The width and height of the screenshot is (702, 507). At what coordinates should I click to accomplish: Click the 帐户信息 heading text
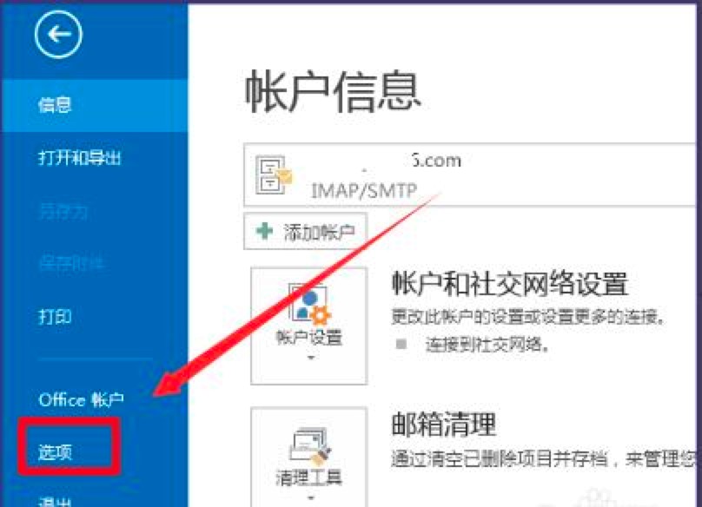click(332, 92)
